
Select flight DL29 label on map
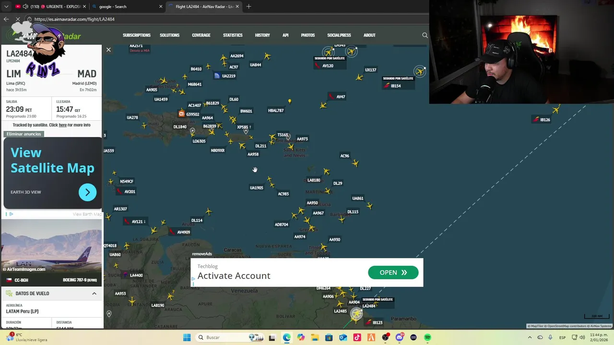point(338,183)
